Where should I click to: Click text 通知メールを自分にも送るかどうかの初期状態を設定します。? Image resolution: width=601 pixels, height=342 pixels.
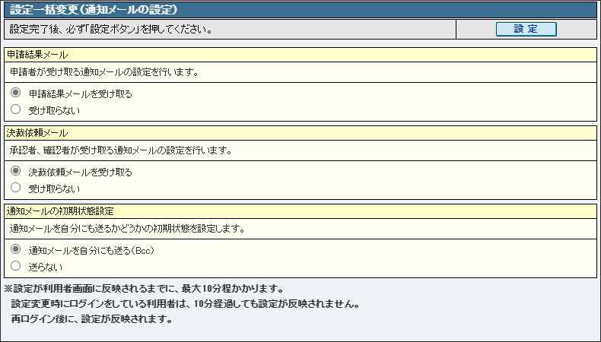[127, 229]
